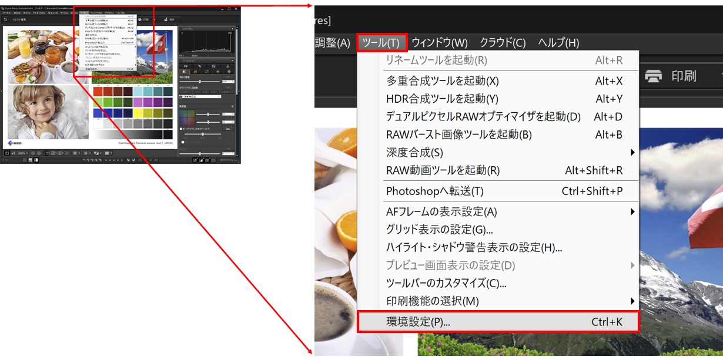Click greyed リネームツールを起動(R) in the enlarged menu
The image size is (723, 360).
[x=498, y=60]
